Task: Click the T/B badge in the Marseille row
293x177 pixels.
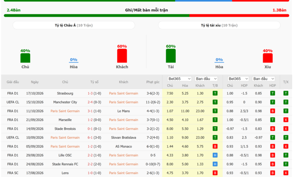Action: click(215, 120)
